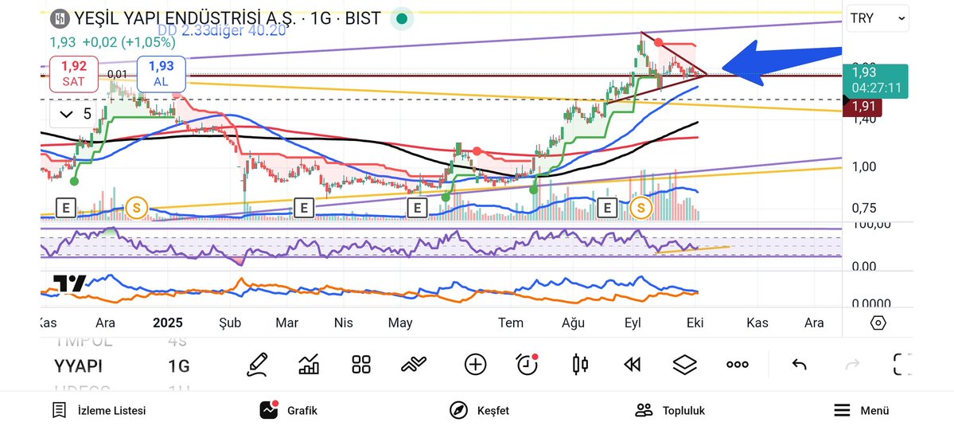Open the indicators chart icon
The height and width of the screenshot is (430, 954).
pyautogui.click(x=309, y=365)
